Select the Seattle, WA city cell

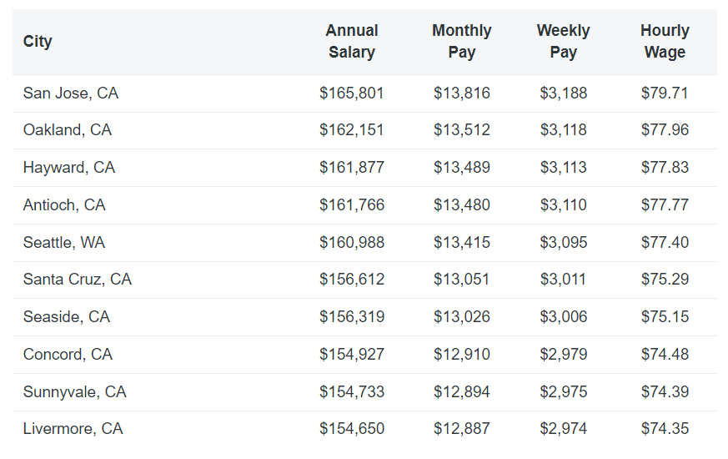click(64, 243)
